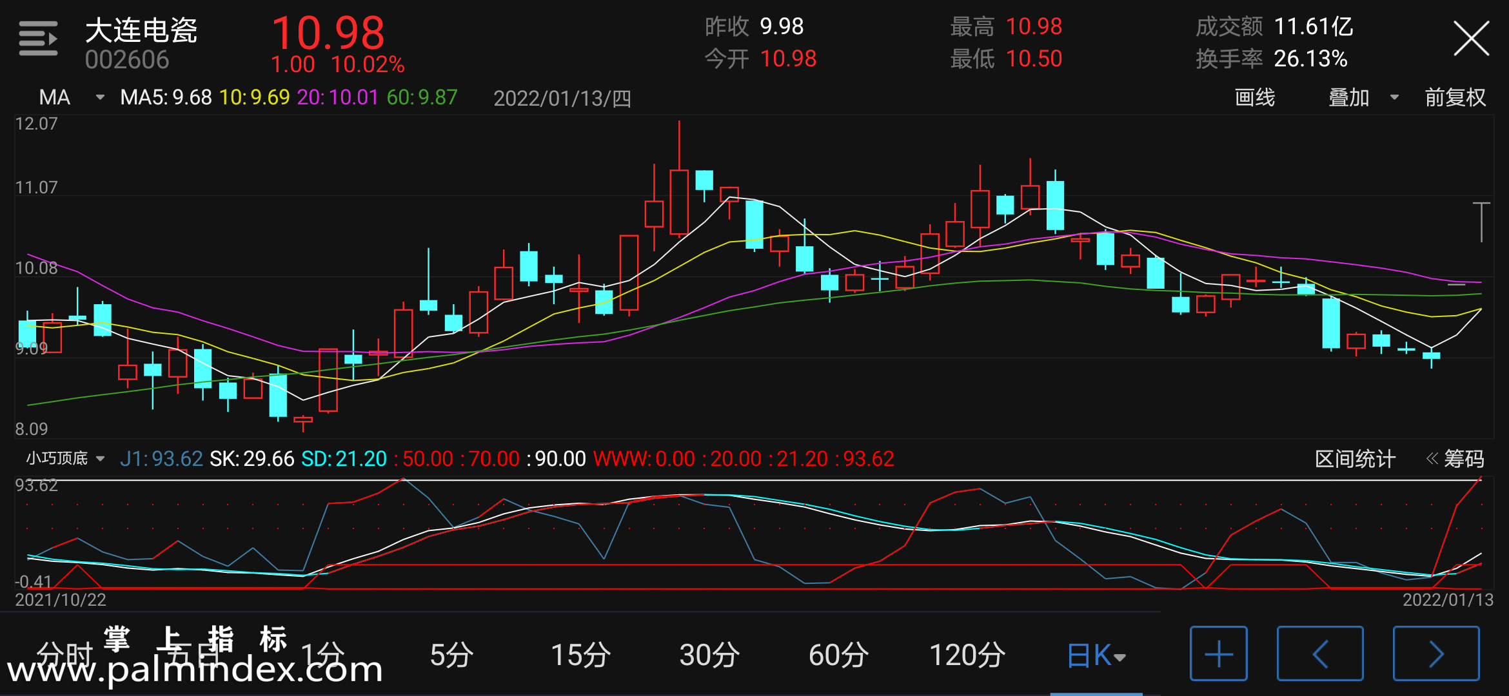The width and height of the screenshot is (1509, 696).
Task: Open the MA indicator dropdown
Action: [71, 97]
